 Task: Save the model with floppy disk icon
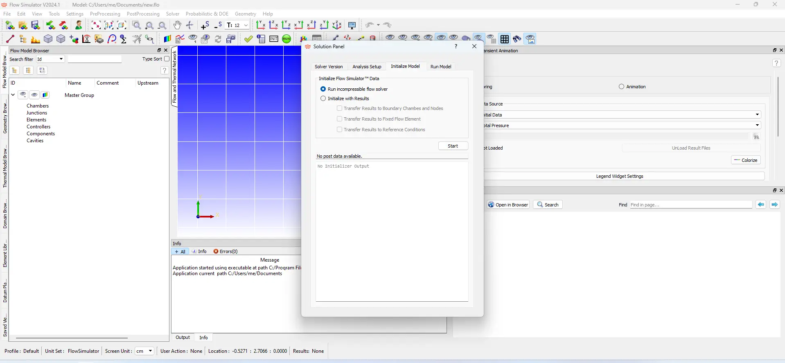36,25
